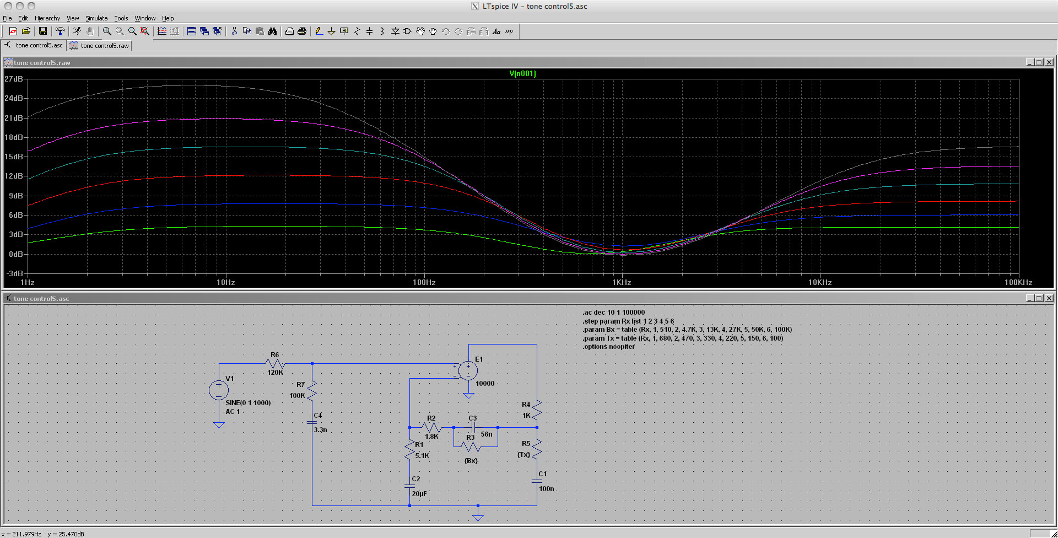Select the Ground symbol tool
The image size is (1058, 538).
(331, 31)
